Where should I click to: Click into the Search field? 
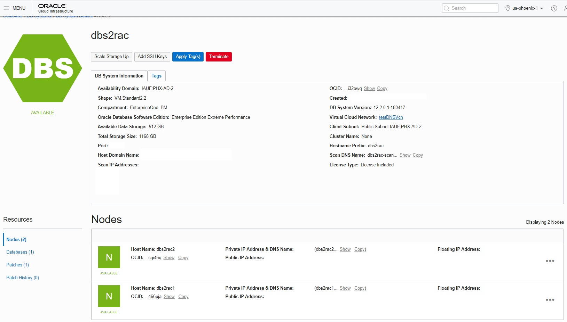click(x=470, y=8)
